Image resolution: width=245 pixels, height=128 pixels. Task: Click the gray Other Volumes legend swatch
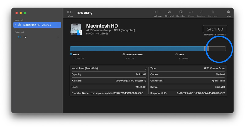124,55
